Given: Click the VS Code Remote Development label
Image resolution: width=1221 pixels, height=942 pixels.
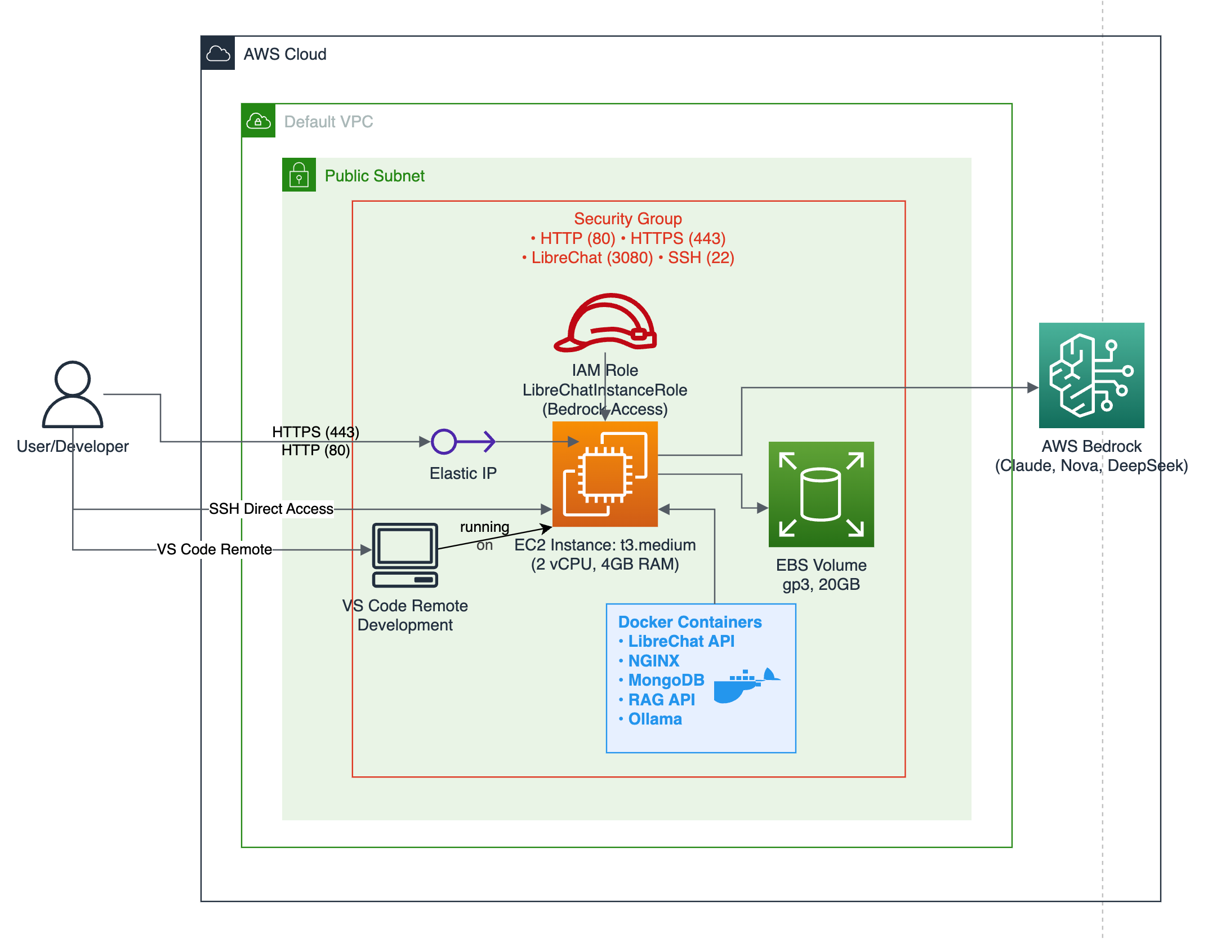Looking at the screenshot, I should [x=405, y=615].
